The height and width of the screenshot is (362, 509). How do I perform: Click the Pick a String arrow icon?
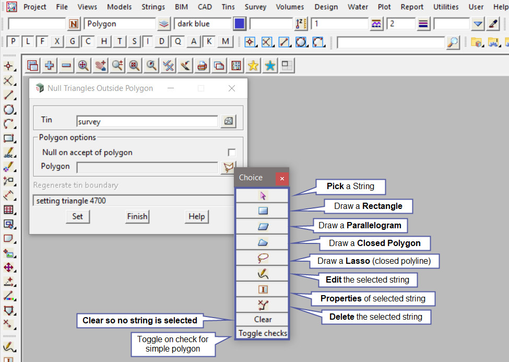(262, 195)
